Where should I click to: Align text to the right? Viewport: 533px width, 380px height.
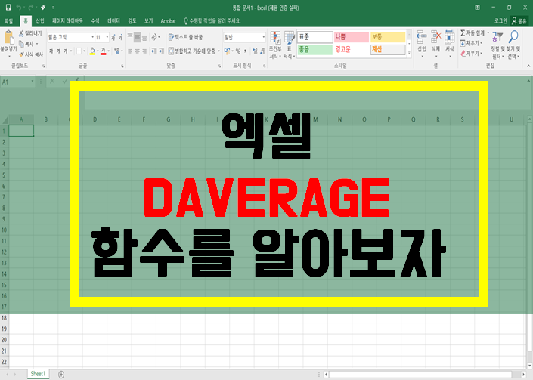coord(144,51)
